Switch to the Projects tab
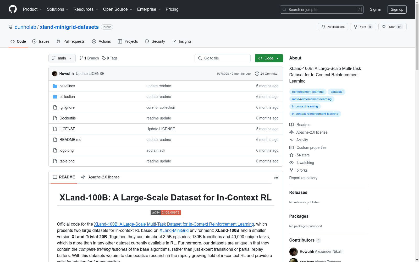Screen dimensions: 419x262 (128, 41)
